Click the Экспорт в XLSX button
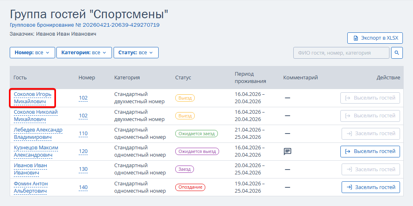 coord(375,38)
